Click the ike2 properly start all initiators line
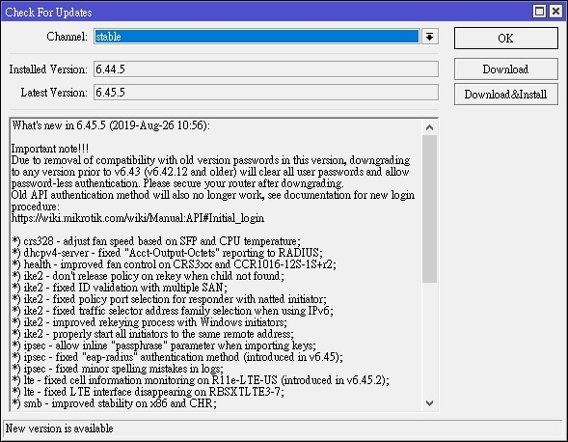The height and width of the screenshot is (442, 568). click(152, 334)
